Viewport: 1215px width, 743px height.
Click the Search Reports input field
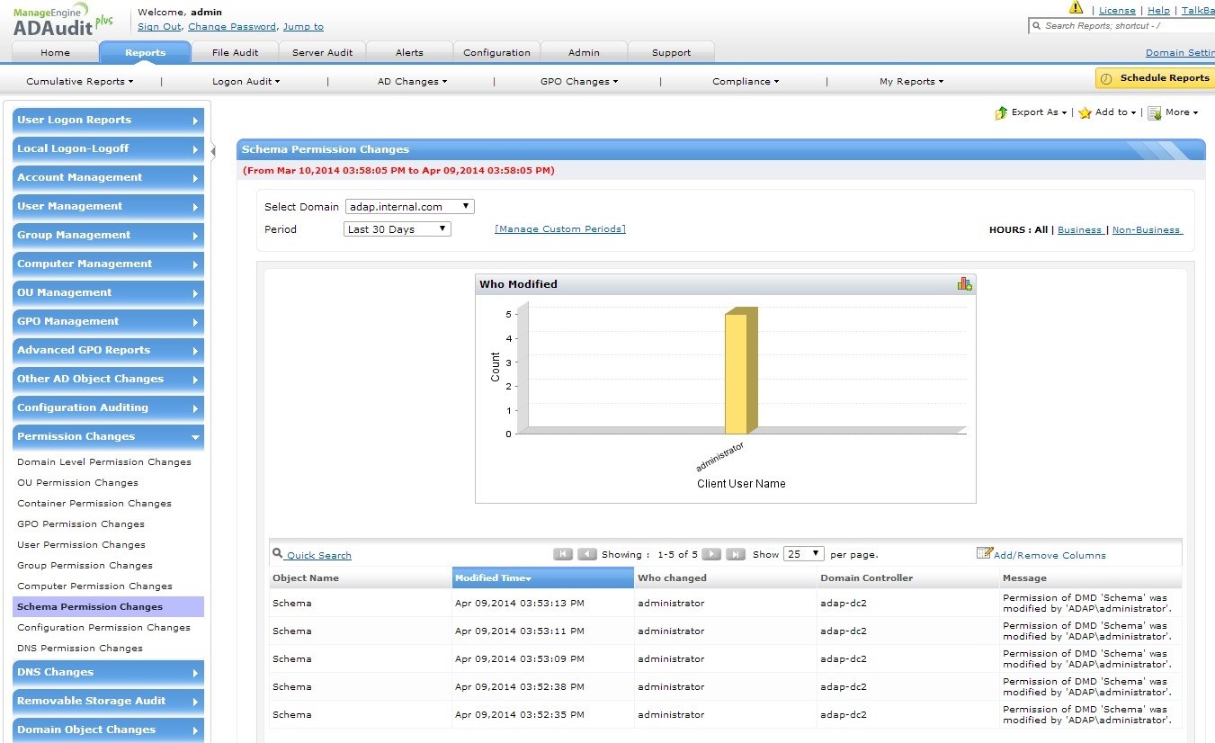[1124, 26]
